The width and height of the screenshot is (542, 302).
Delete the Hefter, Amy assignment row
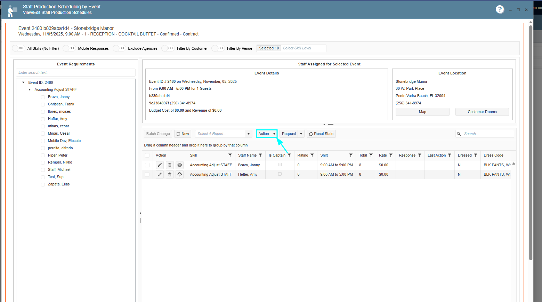170,174
